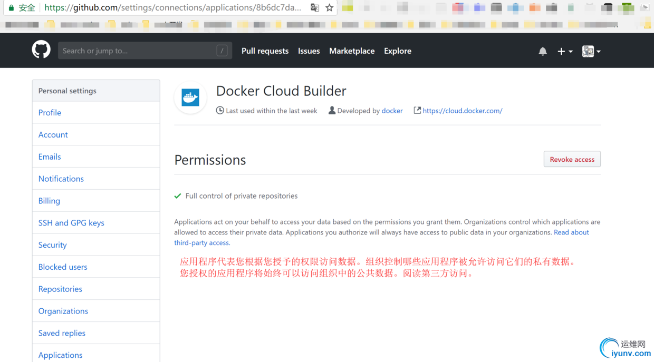654x362 pixels.
Task: Click the person icon next to Developed by
Action: tap(332, 110)
